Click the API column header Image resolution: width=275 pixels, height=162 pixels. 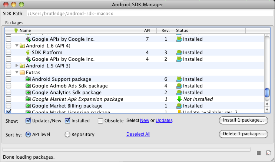pos(148,30)
